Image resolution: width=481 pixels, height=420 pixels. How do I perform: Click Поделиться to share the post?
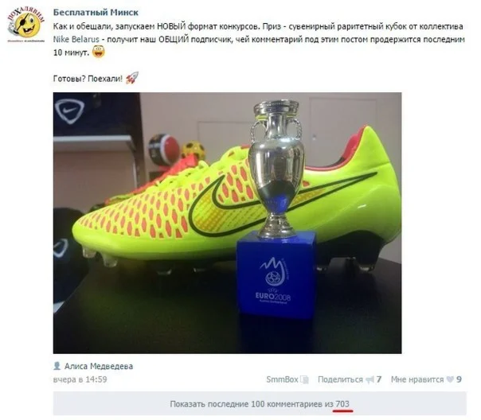340,379
